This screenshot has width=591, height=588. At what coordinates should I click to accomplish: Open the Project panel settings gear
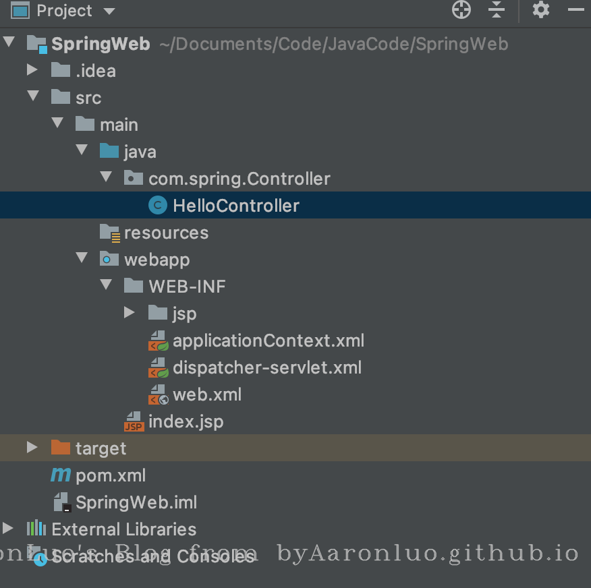pyautogui.click(x=541, y=10)
